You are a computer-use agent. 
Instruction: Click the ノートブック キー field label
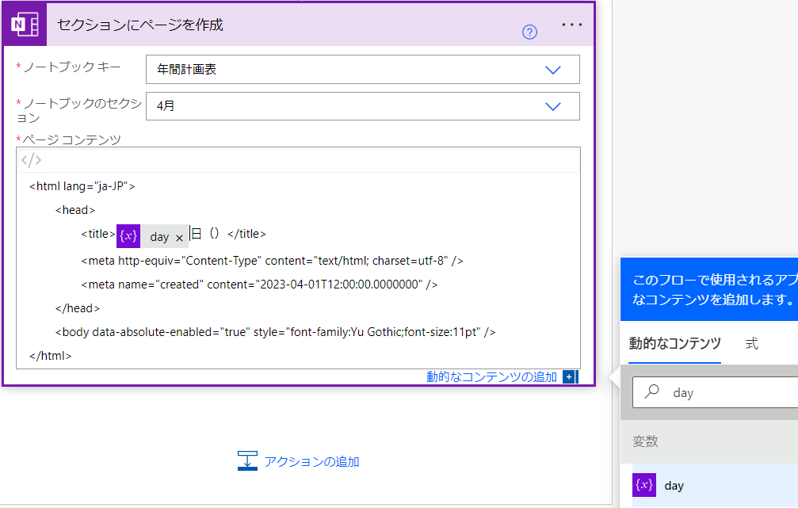(x=72, y=67)
